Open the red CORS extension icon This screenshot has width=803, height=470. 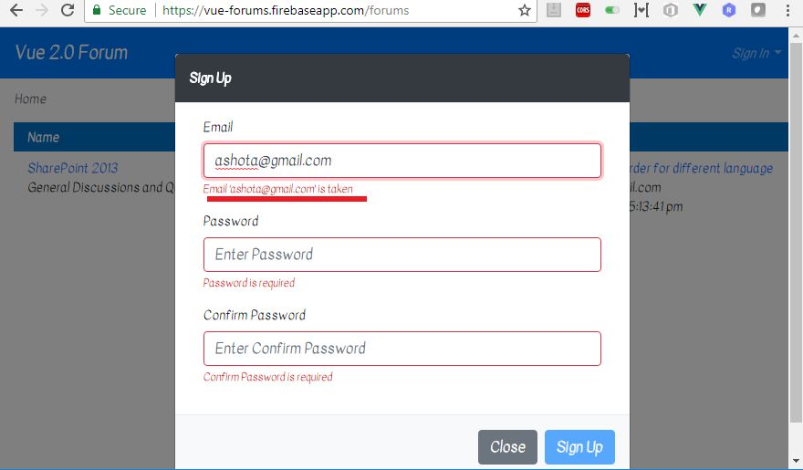coord(583,10)
